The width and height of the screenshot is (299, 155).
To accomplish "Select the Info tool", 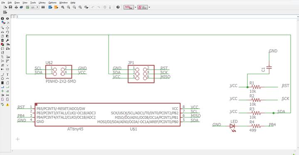I will tap(2, 18).
